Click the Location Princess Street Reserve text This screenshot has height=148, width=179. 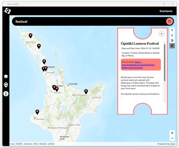(141, 54)
